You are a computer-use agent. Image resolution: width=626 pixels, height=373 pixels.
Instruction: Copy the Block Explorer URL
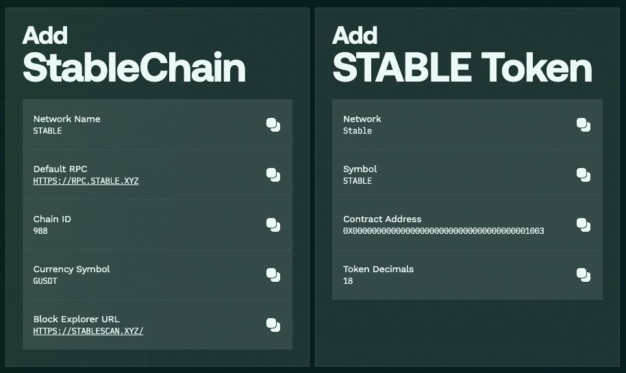pos(273,325)
